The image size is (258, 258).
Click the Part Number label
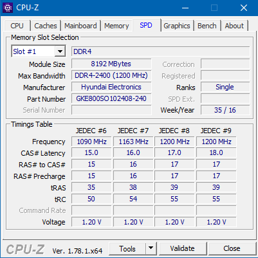[x=46, y=99]
